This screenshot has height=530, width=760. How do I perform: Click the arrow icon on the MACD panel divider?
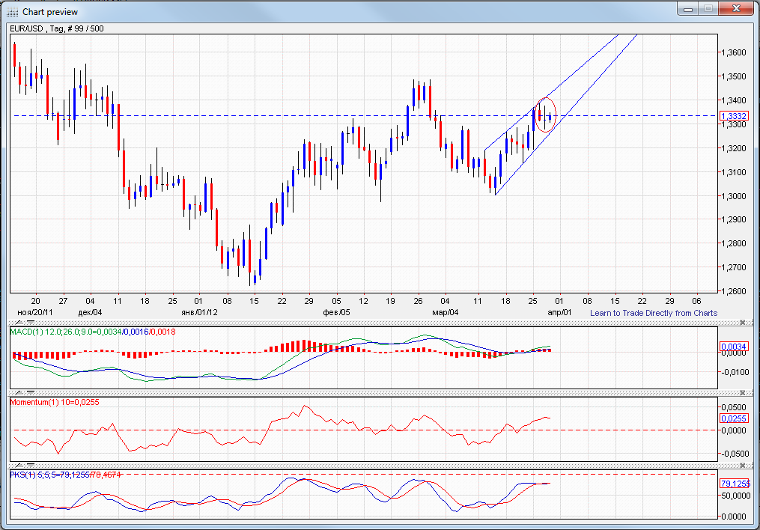coord(19,322)
